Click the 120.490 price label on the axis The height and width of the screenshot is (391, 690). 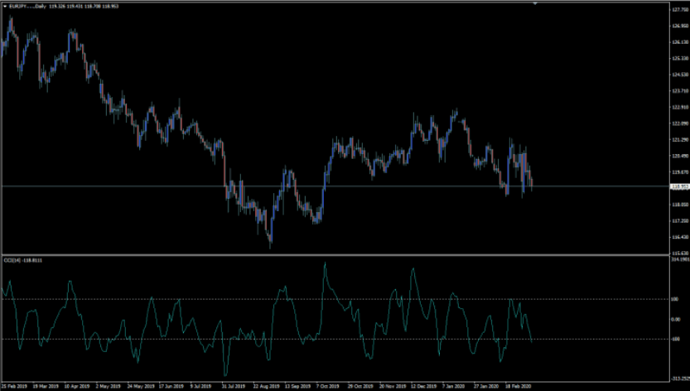678,156
